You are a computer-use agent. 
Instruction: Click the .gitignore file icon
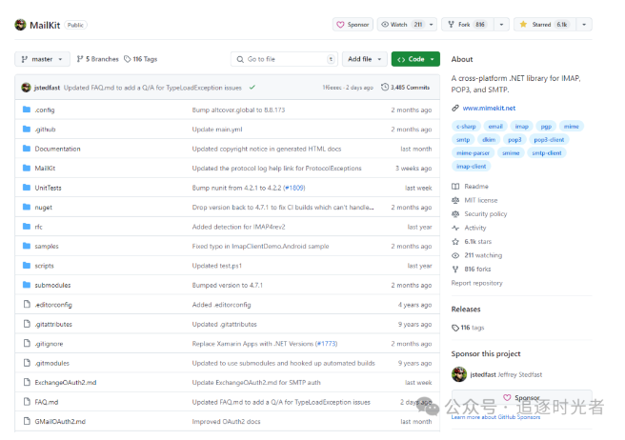[x=27, y=343]
